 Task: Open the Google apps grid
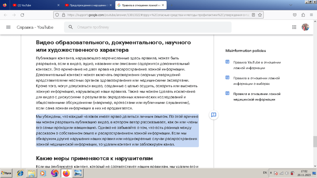pyautogui.click(x=294, y=27)
